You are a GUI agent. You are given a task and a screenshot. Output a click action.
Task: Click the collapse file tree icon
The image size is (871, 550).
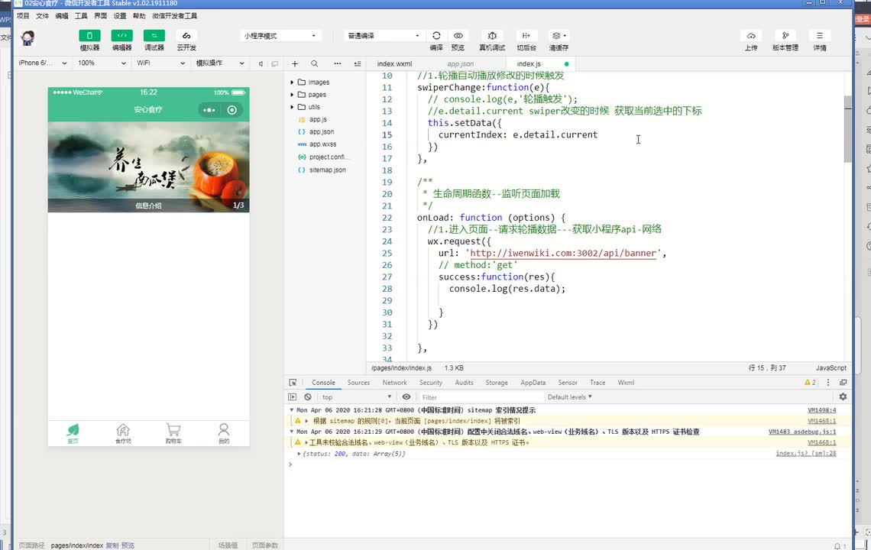pyautogui.click(x=357, y=63)
